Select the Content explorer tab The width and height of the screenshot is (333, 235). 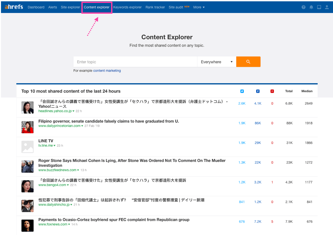97,7
